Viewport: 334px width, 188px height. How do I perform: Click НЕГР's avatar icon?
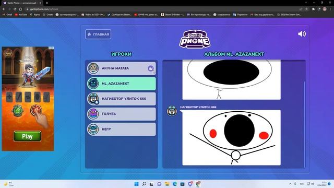click(x=93, y=129)
